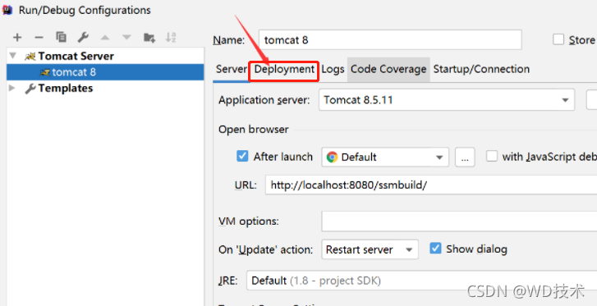Tick the Store checkbox beside the Name field

[558, 39]
